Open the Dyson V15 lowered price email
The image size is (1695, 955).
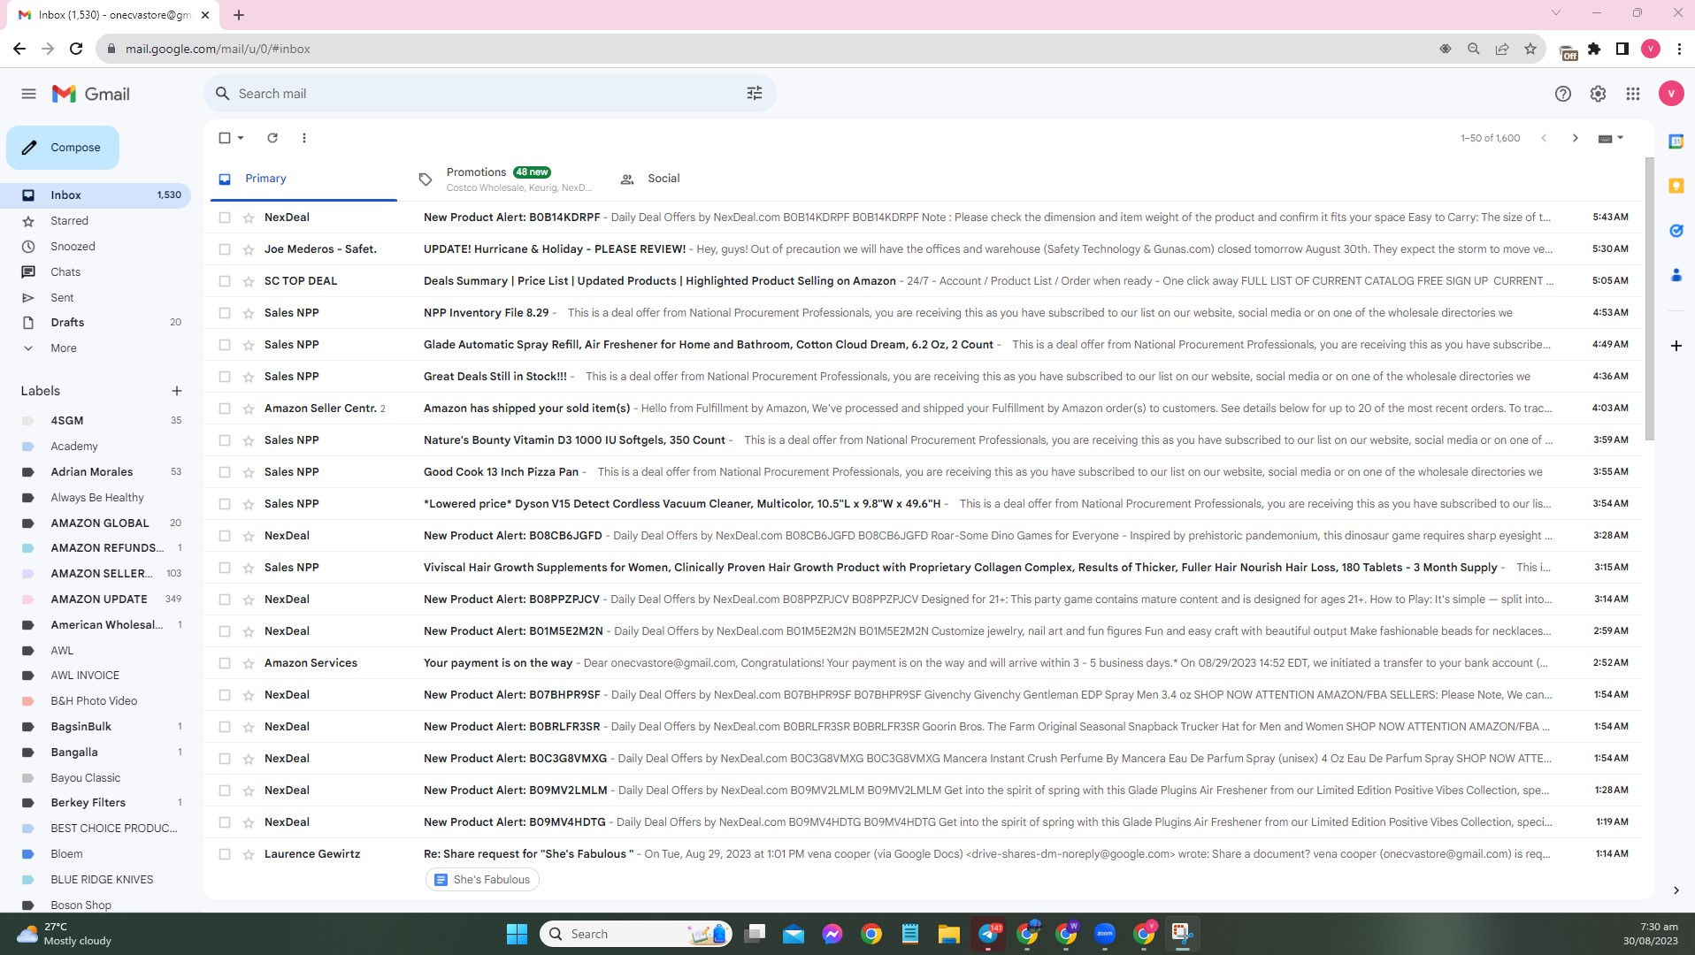coord(923,504)
